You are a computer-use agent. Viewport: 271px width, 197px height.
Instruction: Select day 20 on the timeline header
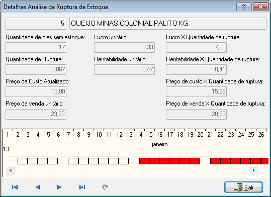coord(200,135)
